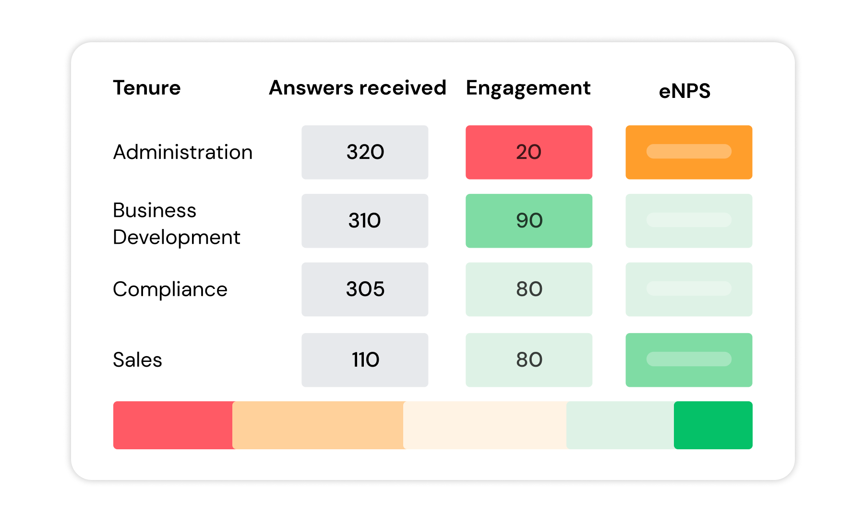Click orange eNPS cell for Administration
Viewport: 864px width, 528px height.
[x=689, y=152]
